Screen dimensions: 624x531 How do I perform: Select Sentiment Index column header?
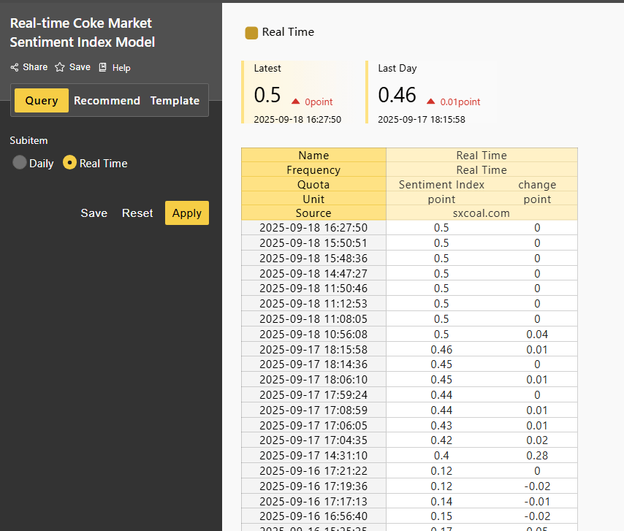coord(441,185)
